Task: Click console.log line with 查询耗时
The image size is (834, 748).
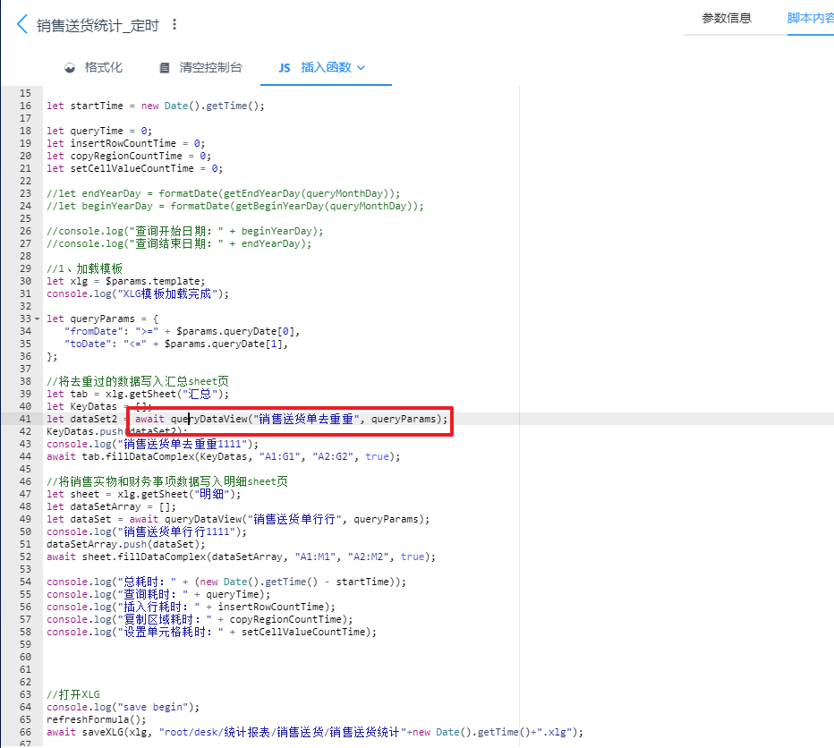Action: (158, 594)
